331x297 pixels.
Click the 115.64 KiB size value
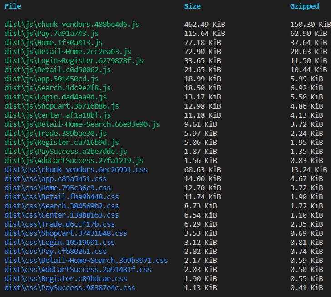(205, 33)
